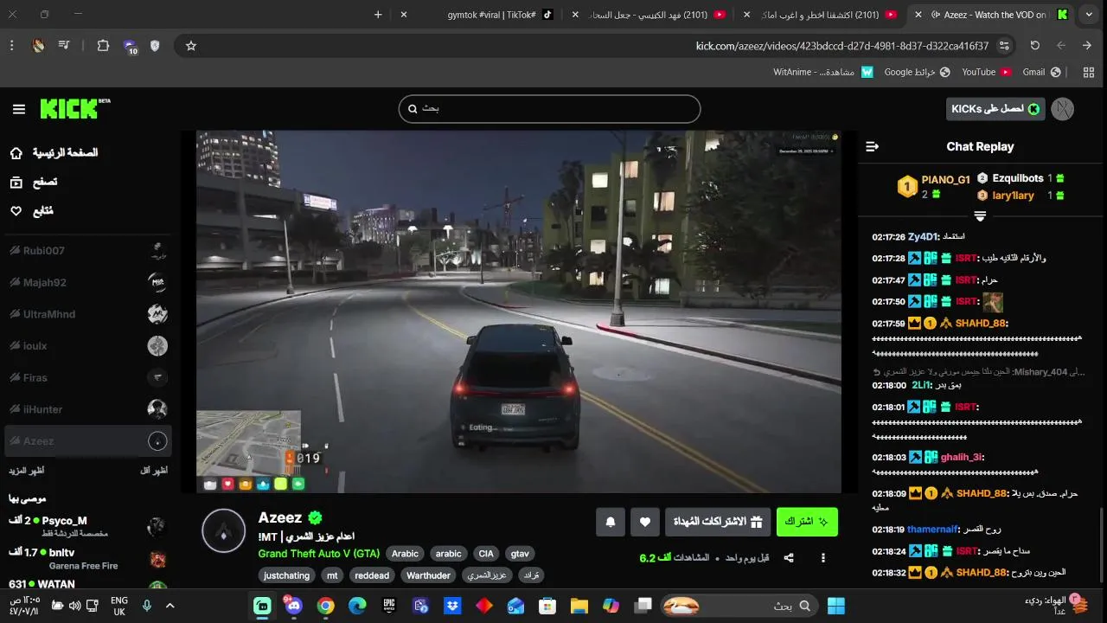Click the Azeez channel avatar below the video
1107x623 pixels.
(x=223, y=530)
